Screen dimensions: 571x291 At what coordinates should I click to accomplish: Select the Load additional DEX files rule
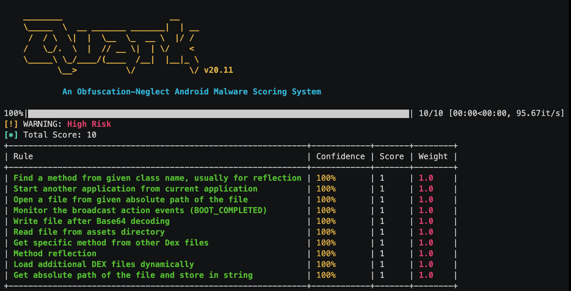(x=104, y=264)
